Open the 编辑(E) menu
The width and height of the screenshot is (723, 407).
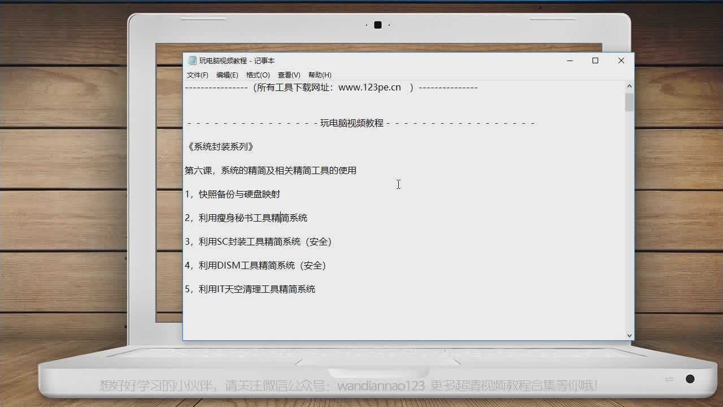pyautogui.click(x=227, y=75)
